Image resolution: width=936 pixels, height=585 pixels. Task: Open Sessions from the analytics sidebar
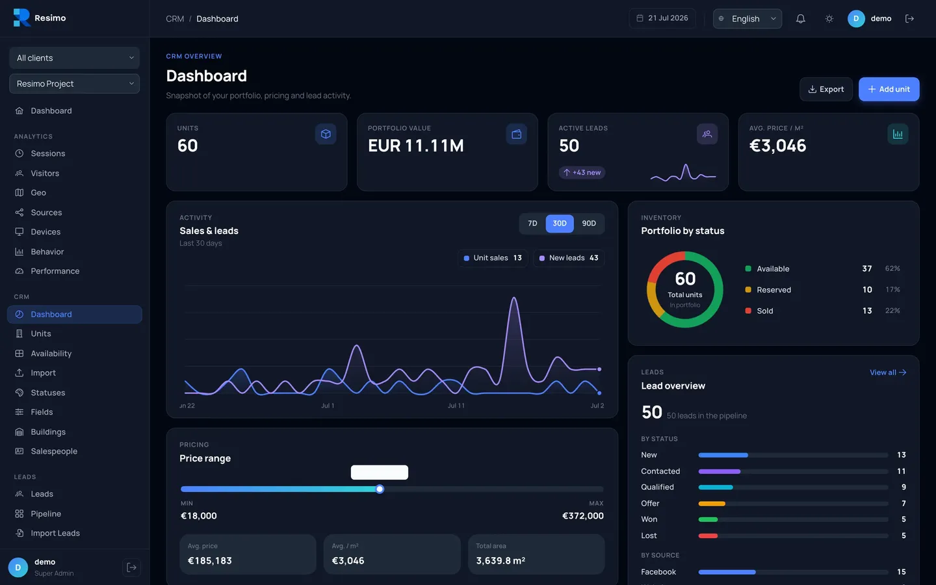point(74,153)
